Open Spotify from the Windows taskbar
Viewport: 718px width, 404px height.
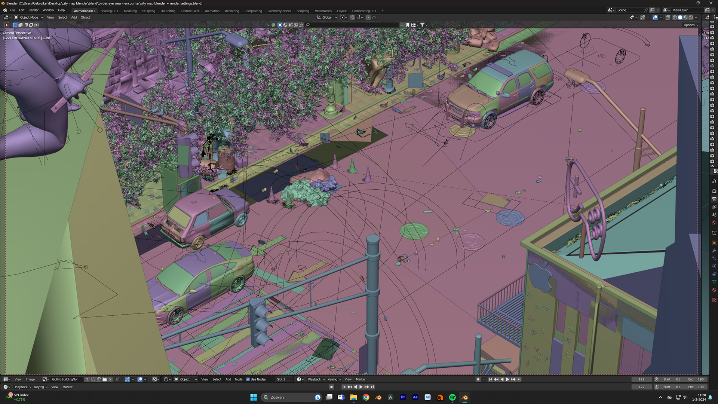452,397
